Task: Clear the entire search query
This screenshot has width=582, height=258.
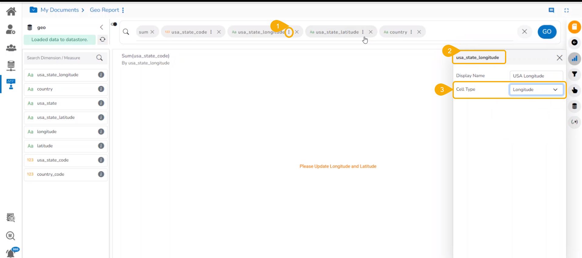Action: pyautogui.click(x=525, y=31)
